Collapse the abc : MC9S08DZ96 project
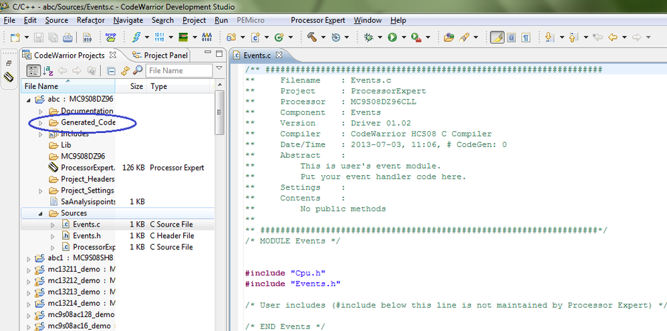Image resolution: width=667 pixels, height=331 pixels. (x=29, y=100)
